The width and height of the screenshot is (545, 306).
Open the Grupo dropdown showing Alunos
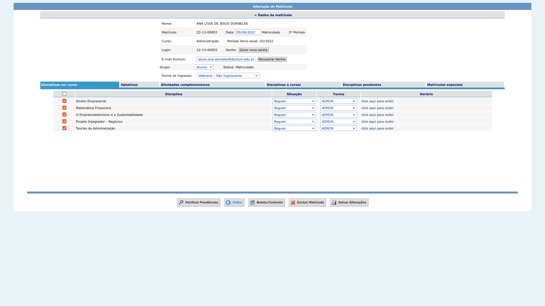click(x=204, y=67)
